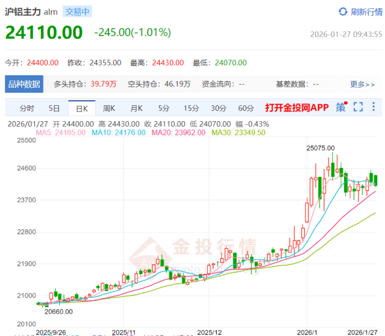The height and width of the screenshot is (336, 385).
Task: Click the 刷新行情 refresh text
Action: [365, 12]
